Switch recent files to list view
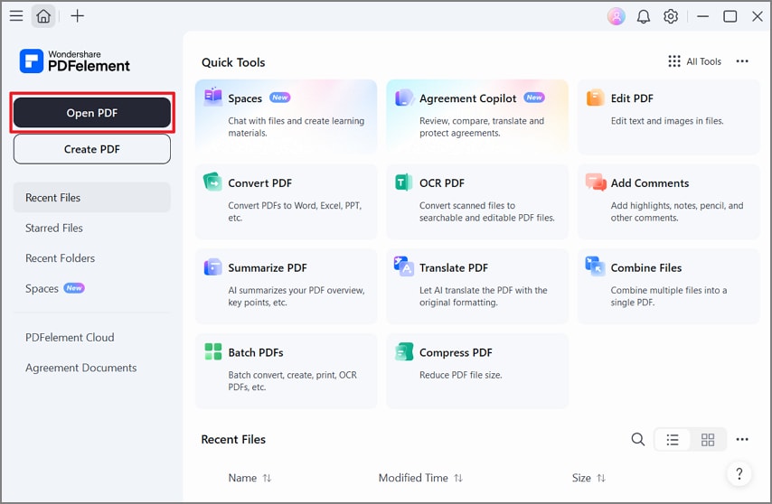The image size is (772, 504). tap(672, 440)
